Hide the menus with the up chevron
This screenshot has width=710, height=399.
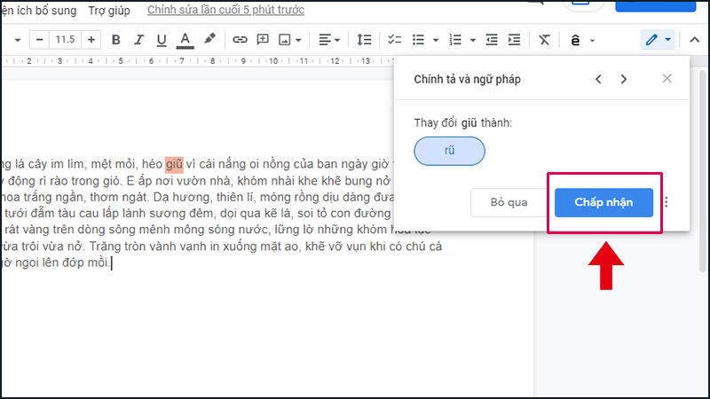pos(695,40)
